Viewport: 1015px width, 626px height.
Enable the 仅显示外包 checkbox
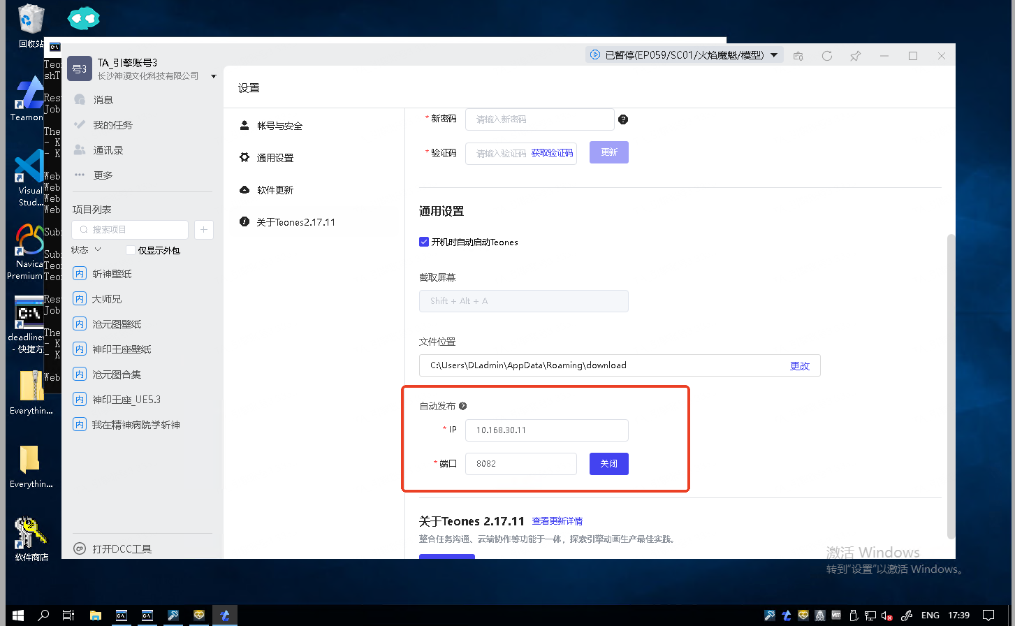pyautogui.click(x=130, y=250)
